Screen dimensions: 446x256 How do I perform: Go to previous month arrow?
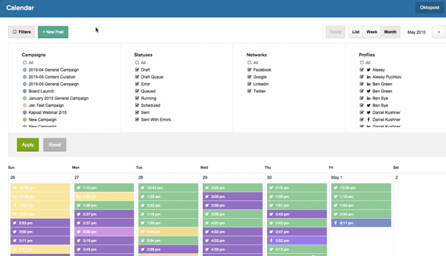[x=439, y=32]
